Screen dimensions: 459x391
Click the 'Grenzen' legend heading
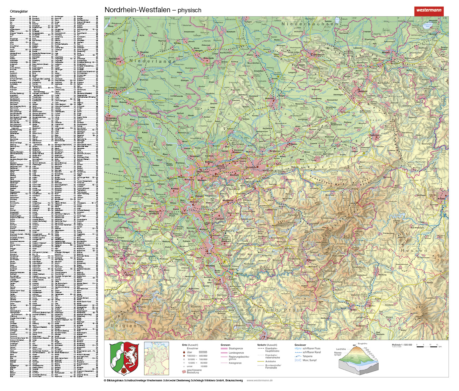click(x=226, y=345)
